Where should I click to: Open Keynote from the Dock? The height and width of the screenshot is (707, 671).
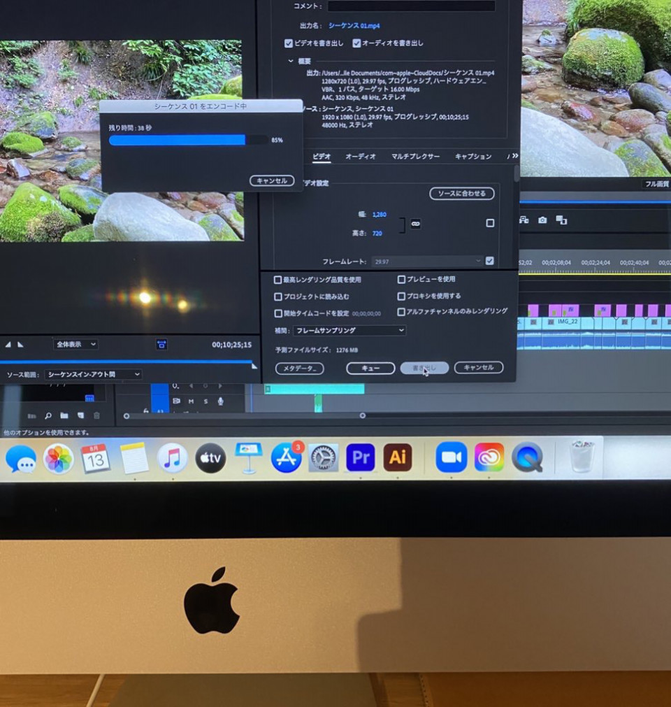tap(249, 457)
